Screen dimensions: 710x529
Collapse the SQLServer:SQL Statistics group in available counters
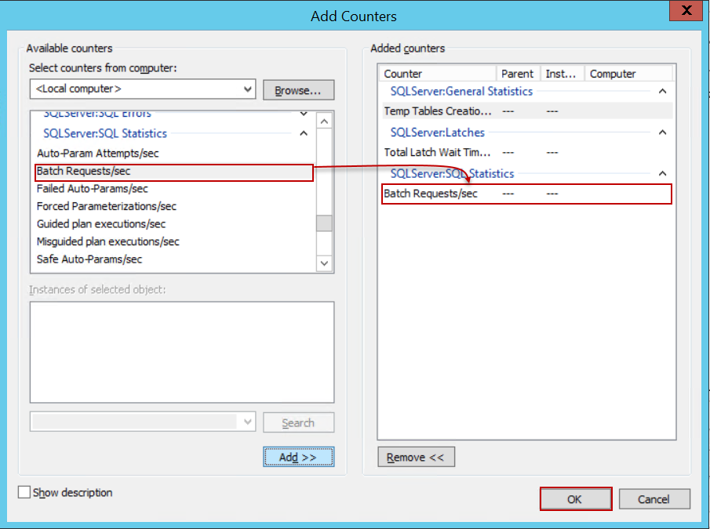coord(303,133)
